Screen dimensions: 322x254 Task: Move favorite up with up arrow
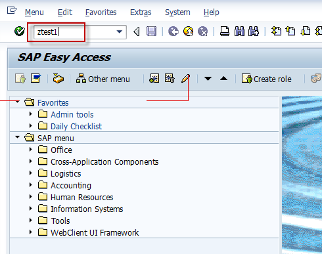point(223,78)
